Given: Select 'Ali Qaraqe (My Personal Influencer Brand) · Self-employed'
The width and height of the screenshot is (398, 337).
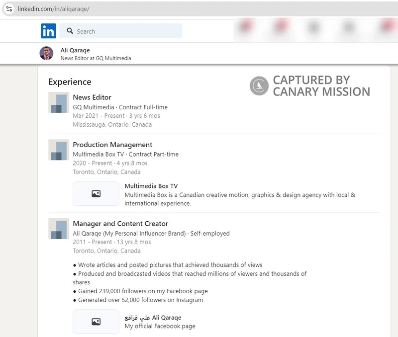Looking at the screenshot, I should coord(151,233).
